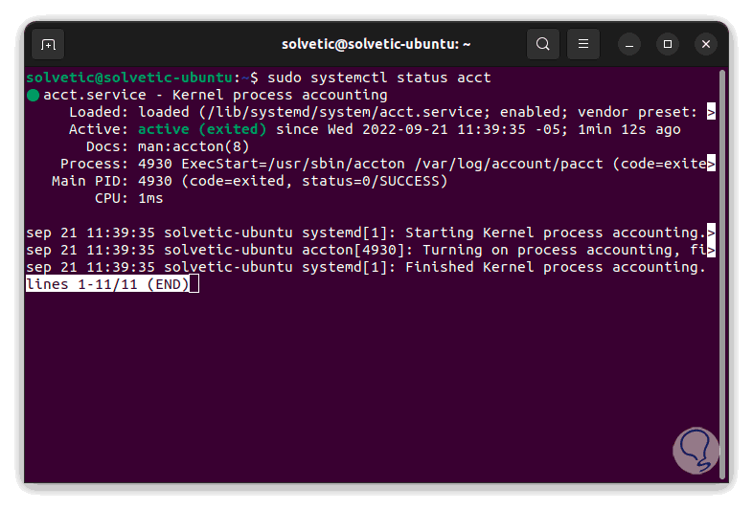Open the terminal hamburger menu
Viewport: 753px width, 510px height.
click(x=583, y=44)
